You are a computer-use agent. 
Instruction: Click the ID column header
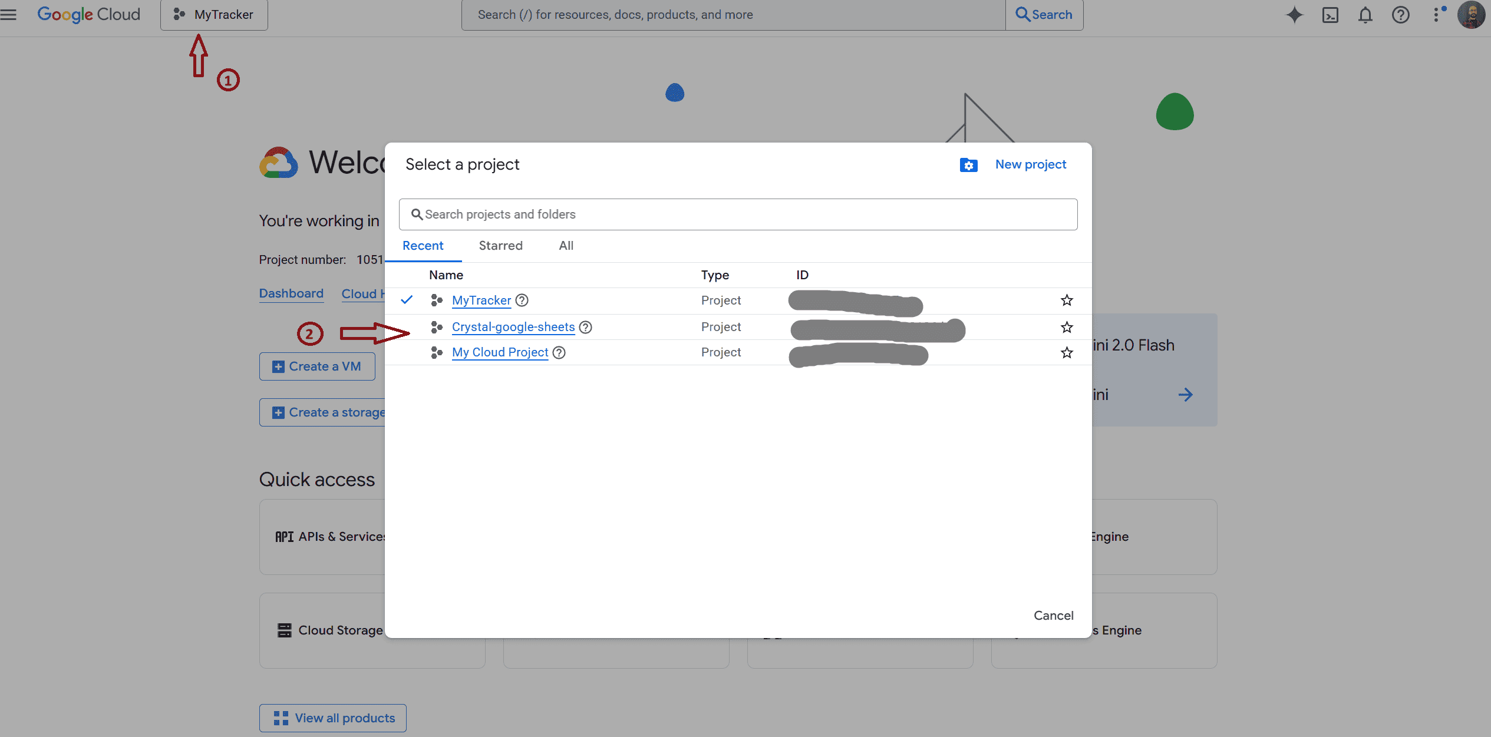click(802, 275)
